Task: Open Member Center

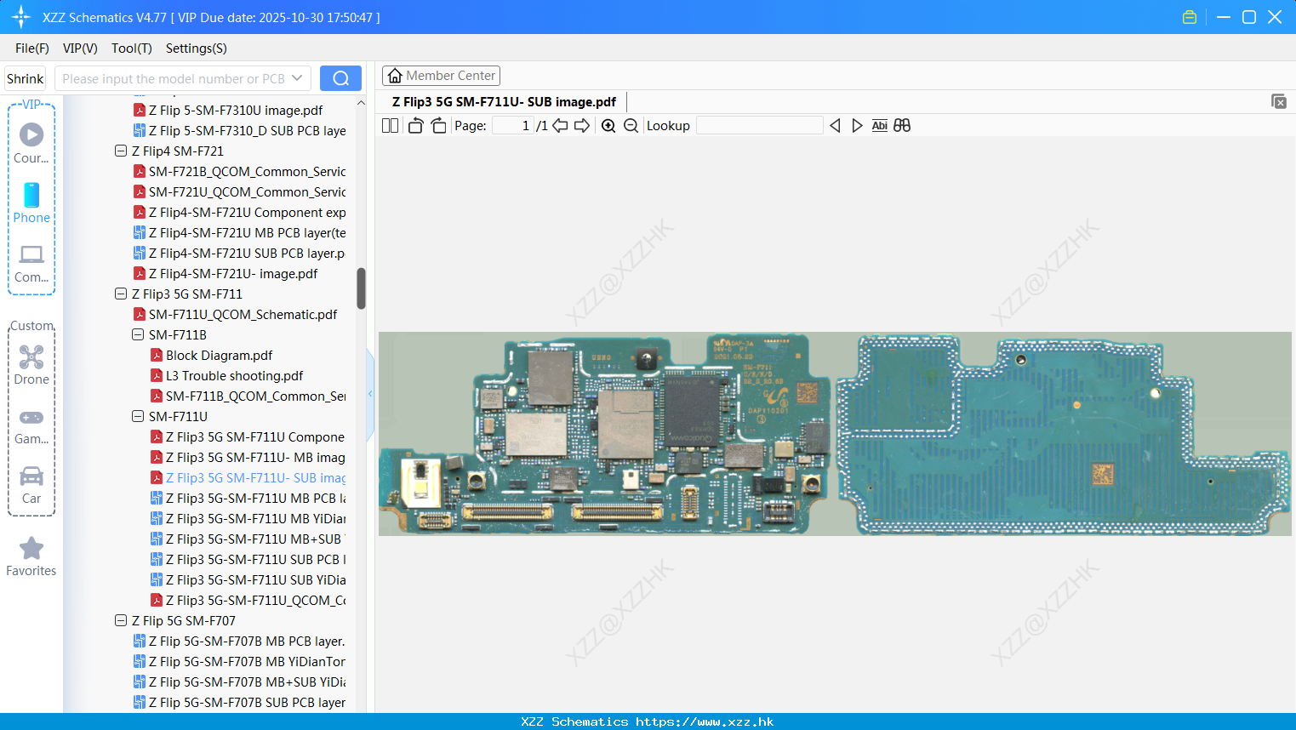Action: [441, 76]
